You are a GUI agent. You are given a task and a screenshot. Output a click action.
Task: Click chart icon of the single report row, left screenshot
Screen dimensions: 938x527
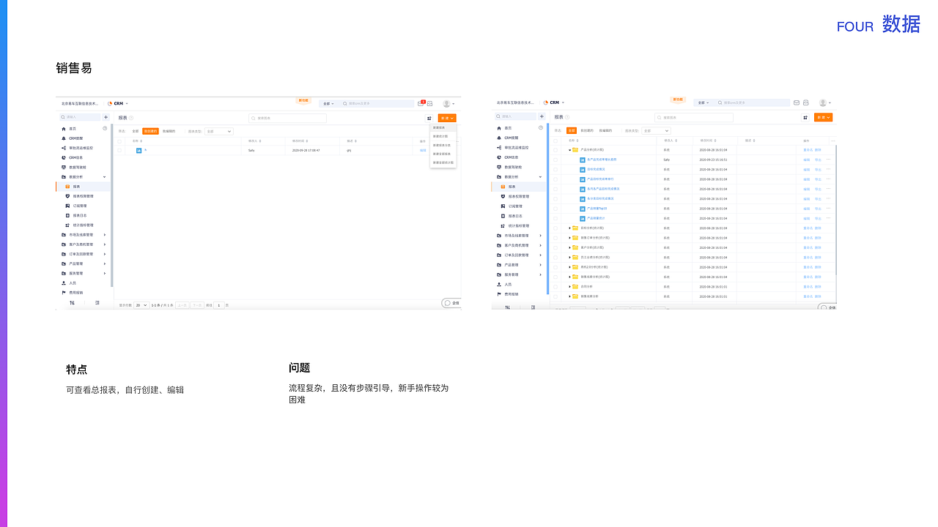coord(139,150)
